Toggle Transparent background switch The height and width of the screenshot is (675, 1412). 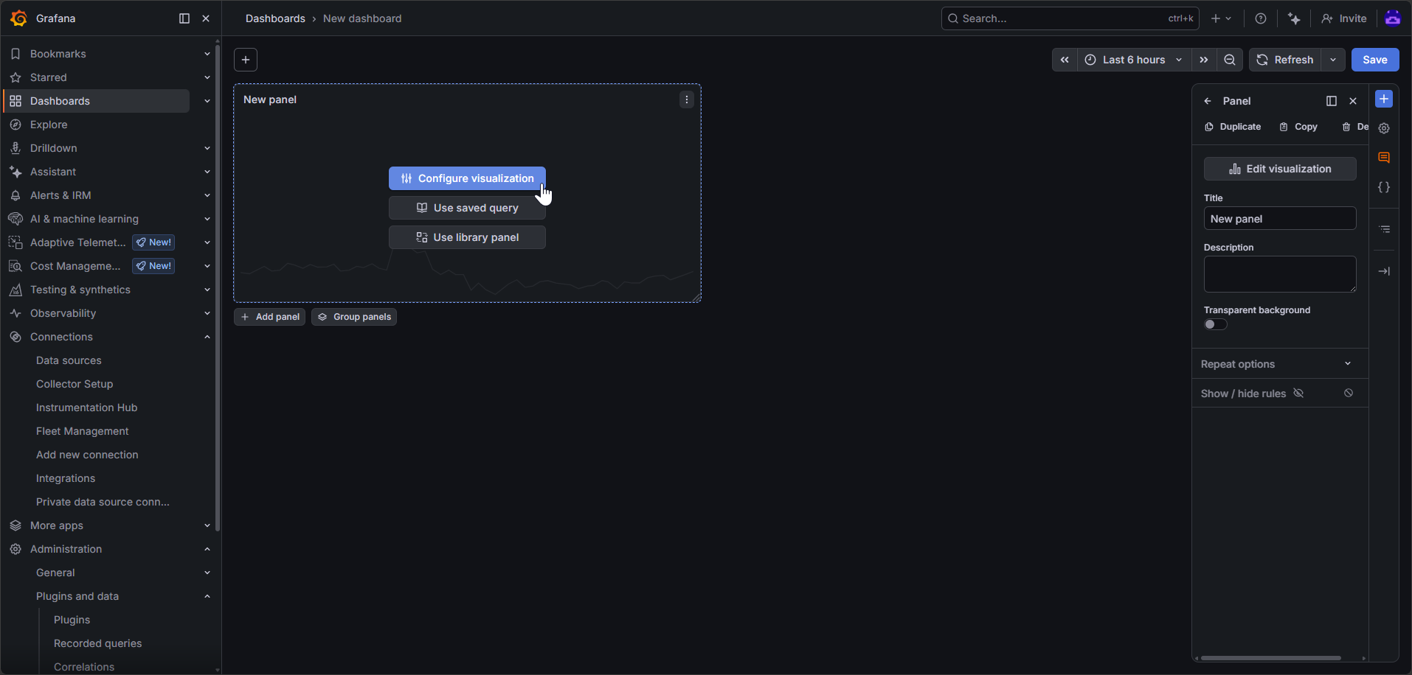click(1216, 324)
